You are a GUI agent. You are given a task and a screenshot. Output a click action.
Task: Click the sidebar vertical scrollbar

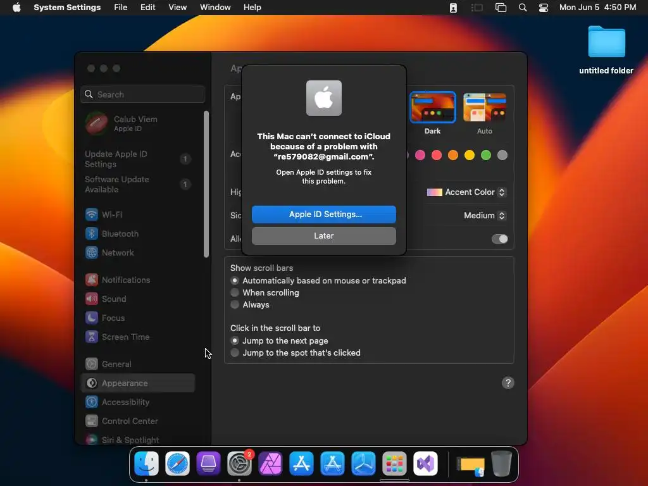tap(206, 184)
